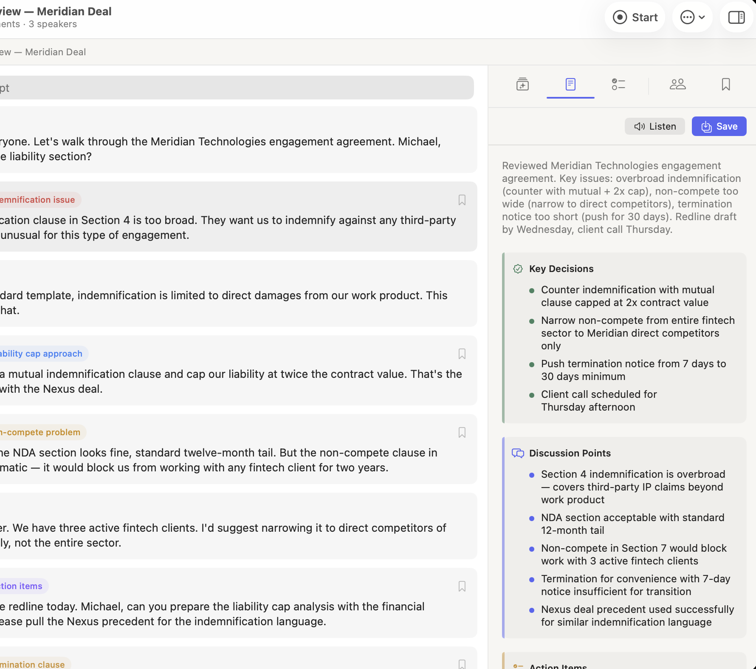Bookmark the indemnification issue segment
This screenshot has width=756, height=669.
pyautogui.click(x=462, y=200)
